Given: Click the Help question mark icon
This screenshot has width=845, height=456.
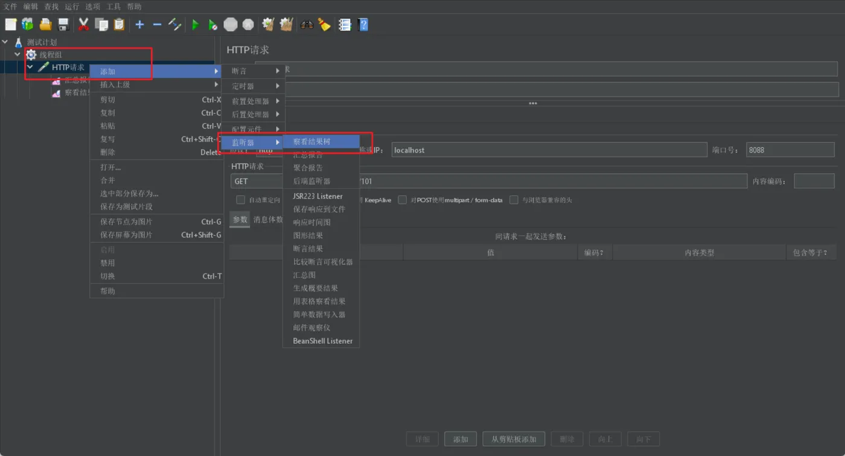Looking at the screenshot, I should click(x=363, y=25).
